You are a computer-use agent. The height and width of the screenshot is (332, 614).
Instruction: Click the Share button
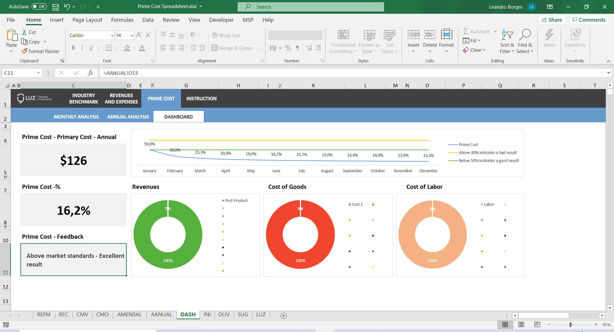tap(552, 19)
